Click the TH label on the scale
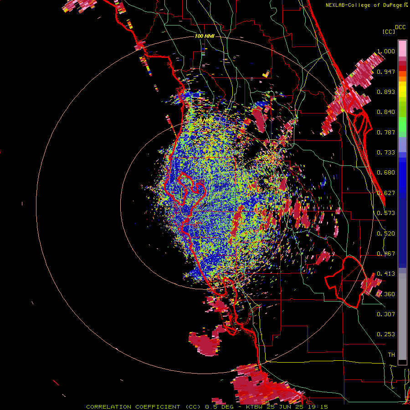 coord(391,355)
